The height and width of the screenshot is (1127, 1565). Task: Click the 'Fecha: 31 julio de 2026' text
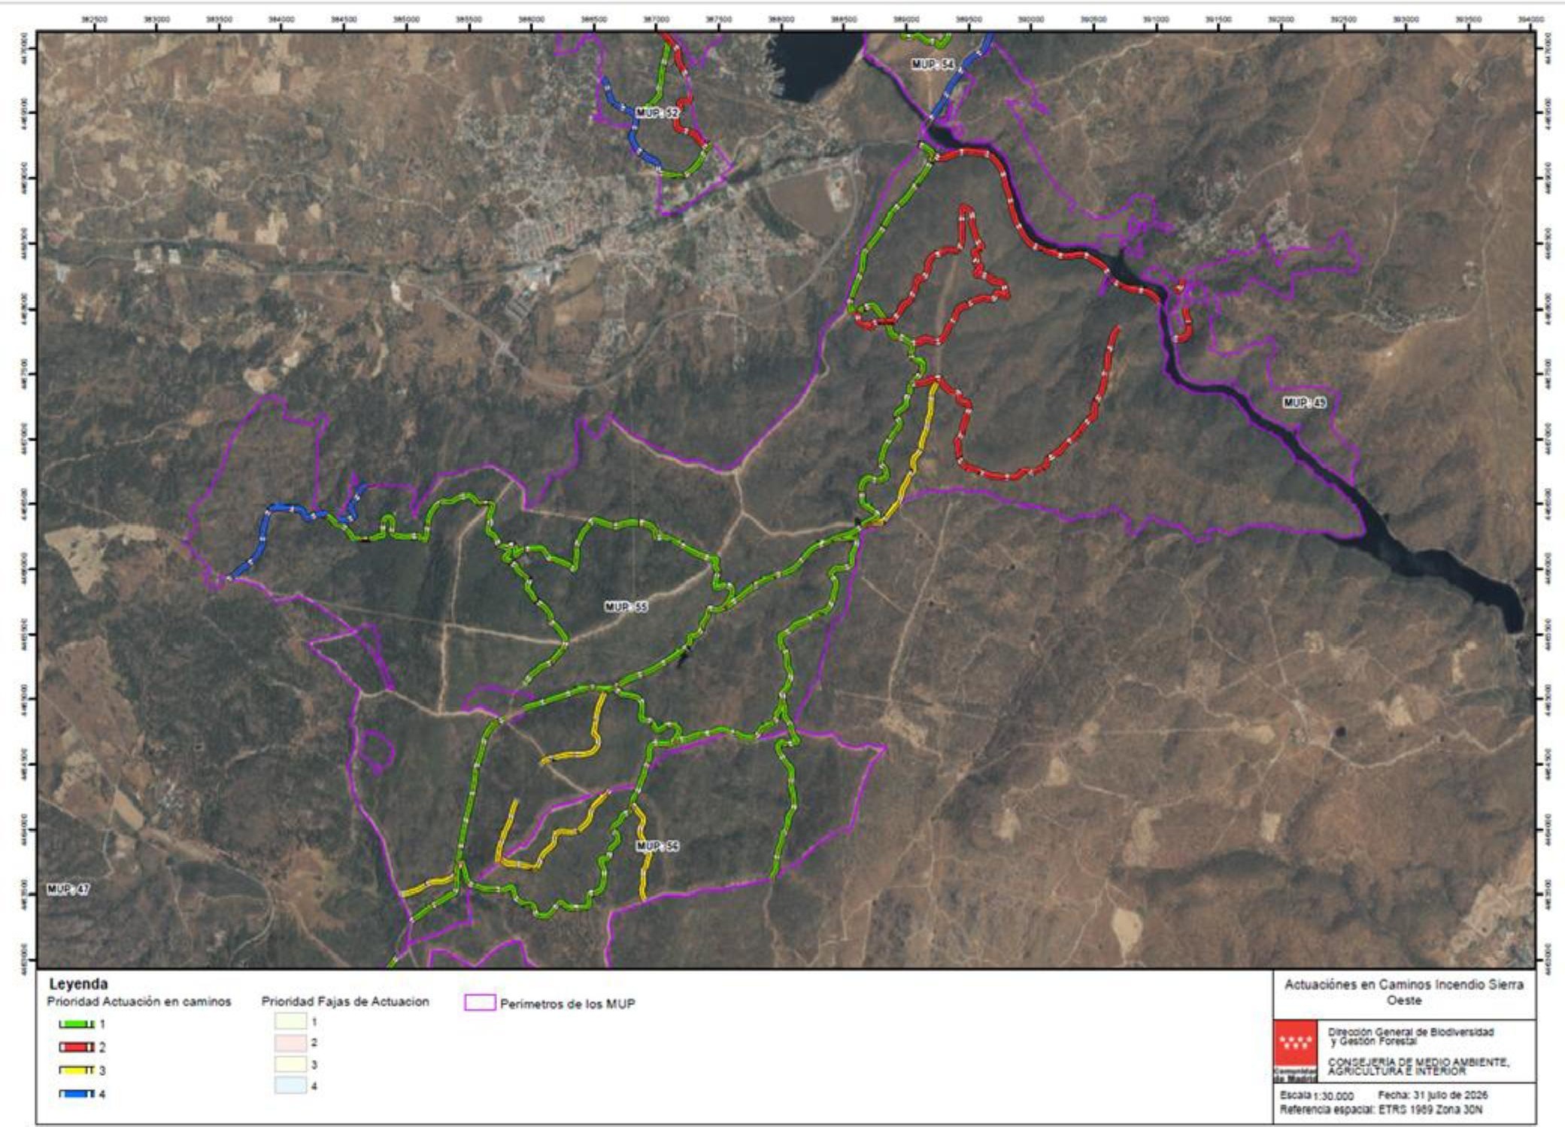(x=1433, y=1095)
